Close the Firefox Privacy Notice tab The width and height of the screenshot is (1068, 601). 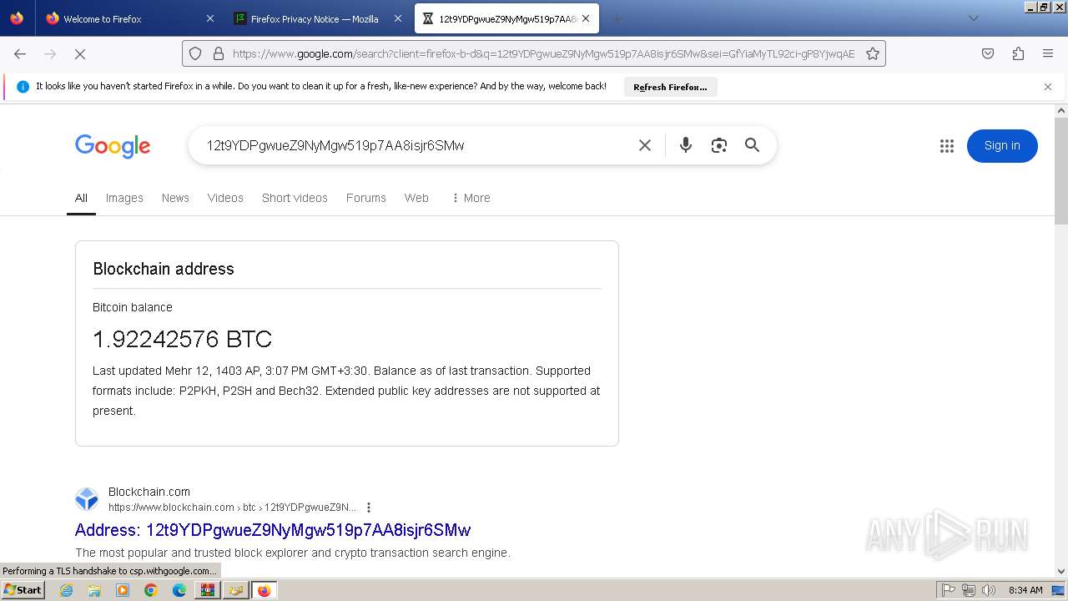pos(398,18)
